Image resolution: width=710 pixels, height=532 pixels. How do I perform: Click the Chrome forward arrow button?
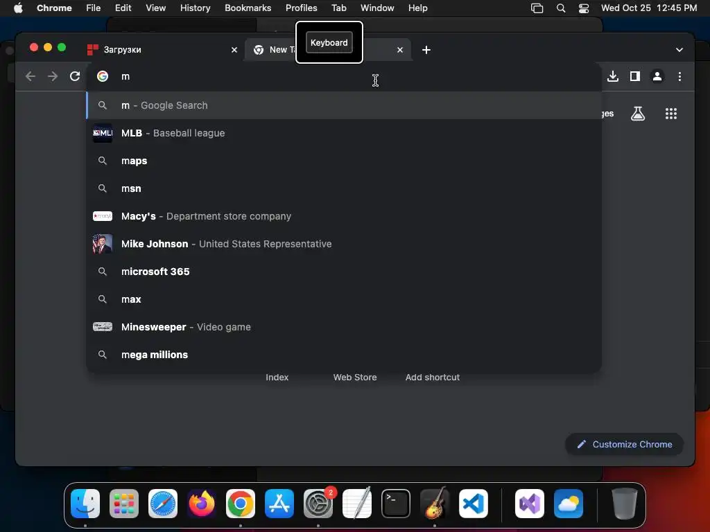[53, 76]
